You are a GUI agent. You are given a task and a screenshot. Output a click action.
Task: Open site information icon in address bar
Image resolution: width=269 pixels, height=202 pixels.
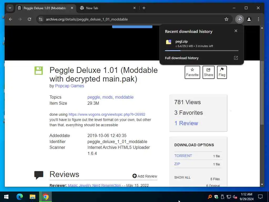click(41, 19)
